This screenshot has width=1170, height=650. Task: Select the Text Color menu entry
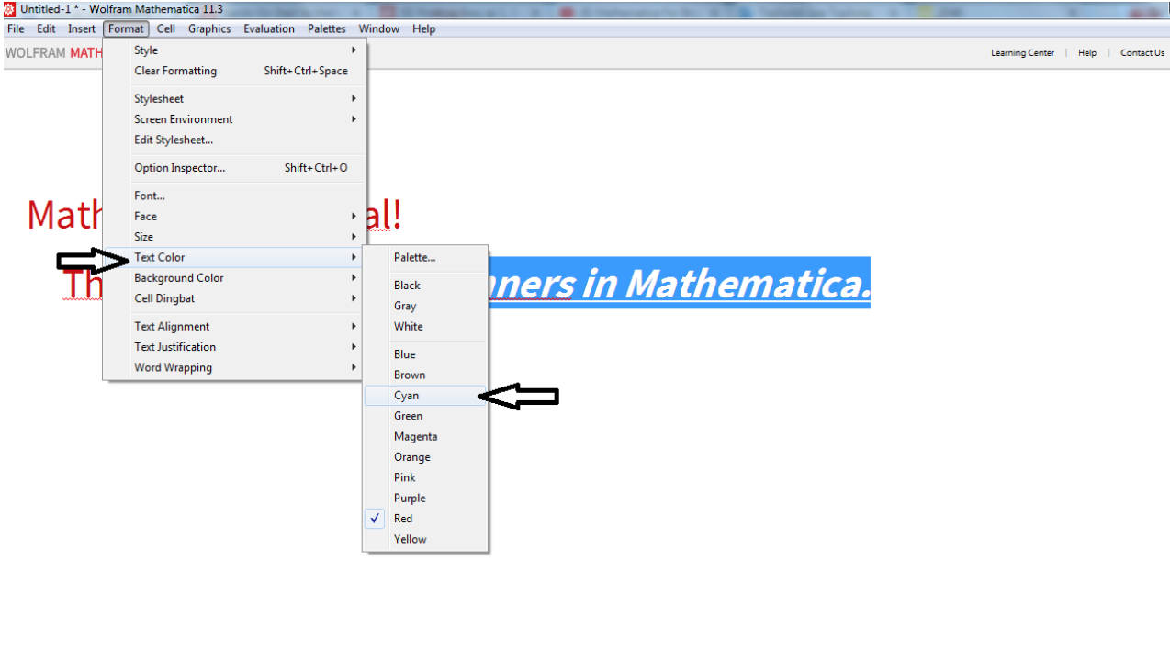pyautogui.click(x=235, y=257)
